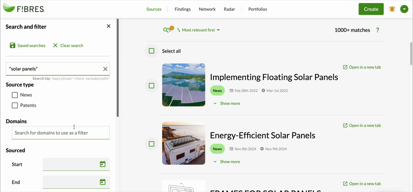Expand Show more for Floating Solar Panels

[x=227, y=103]
